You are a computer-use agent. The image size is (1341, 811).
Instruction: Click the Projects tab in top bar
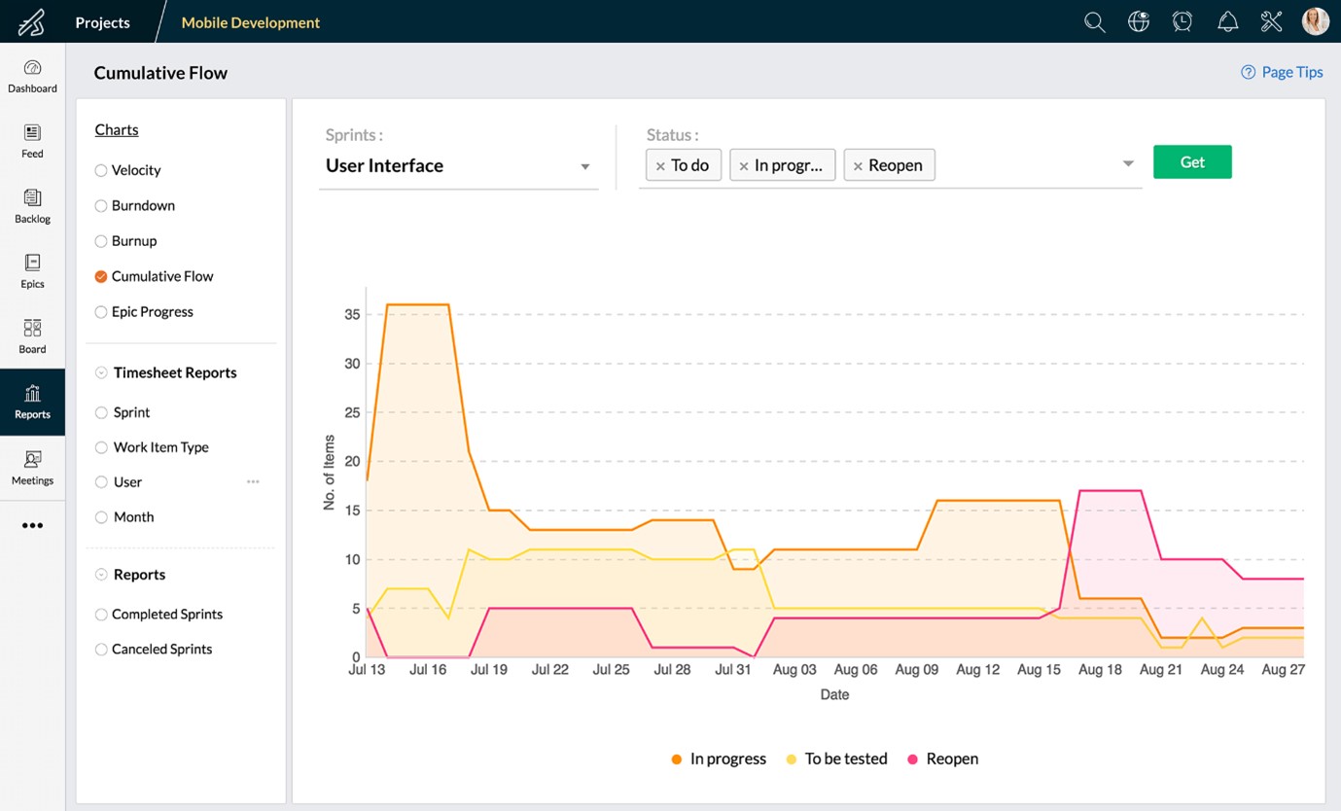[102, 22]
